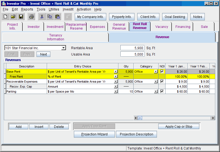This screenshot has width=220, height=152.
Task: Open a file with the folder icon
Action: pyautogui.click(x=13, y=17)
